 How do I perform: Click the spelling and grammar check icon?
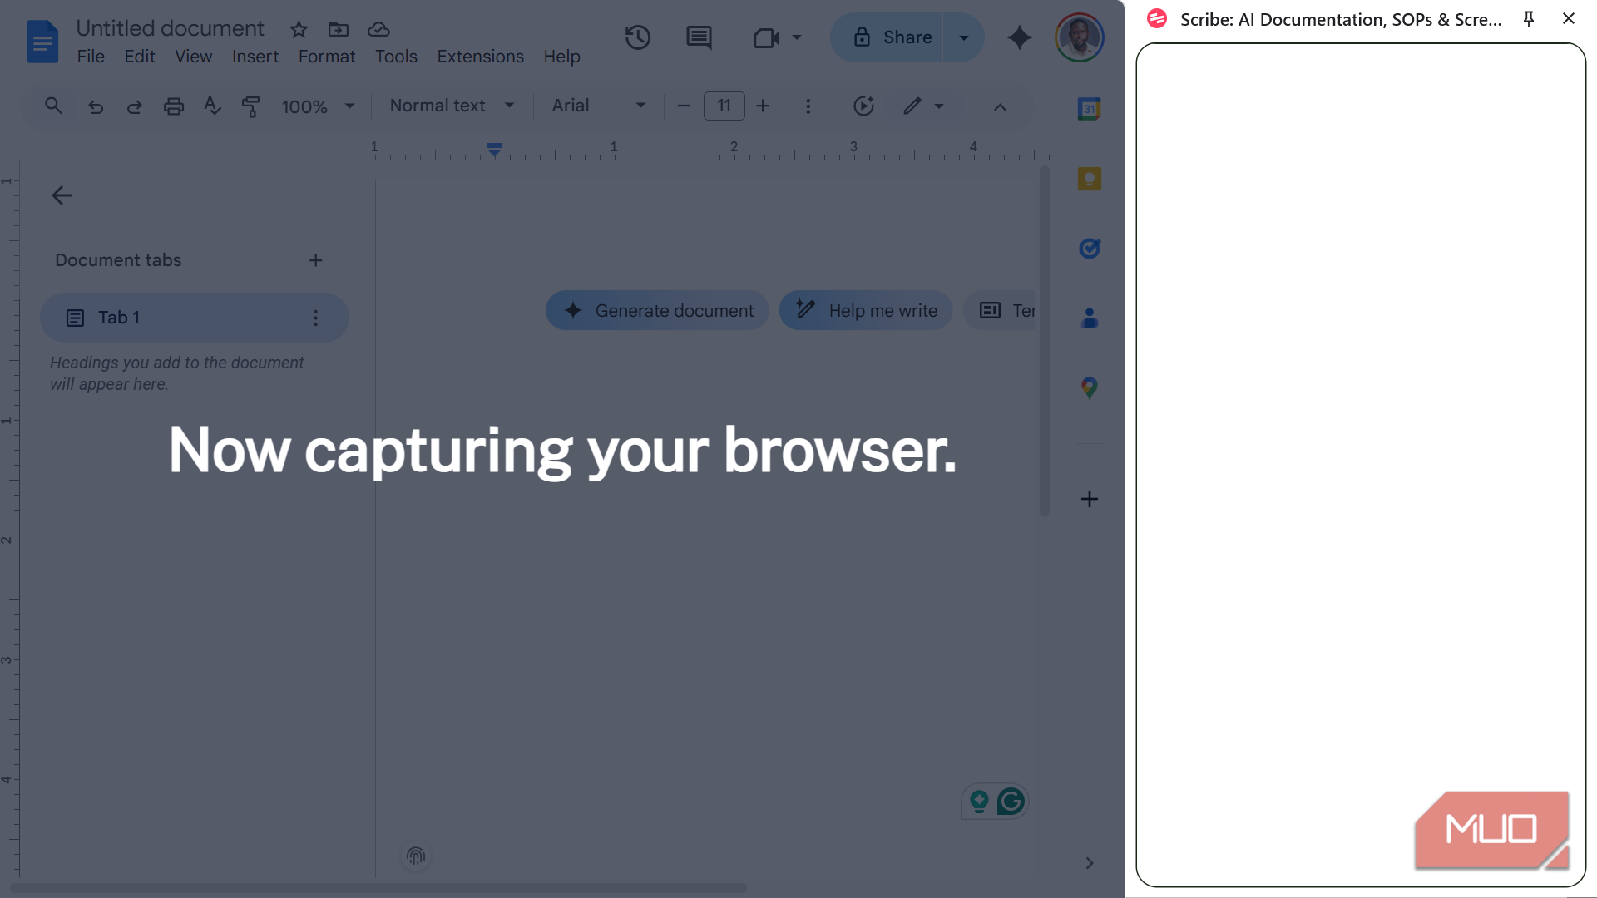pos(212,106)
